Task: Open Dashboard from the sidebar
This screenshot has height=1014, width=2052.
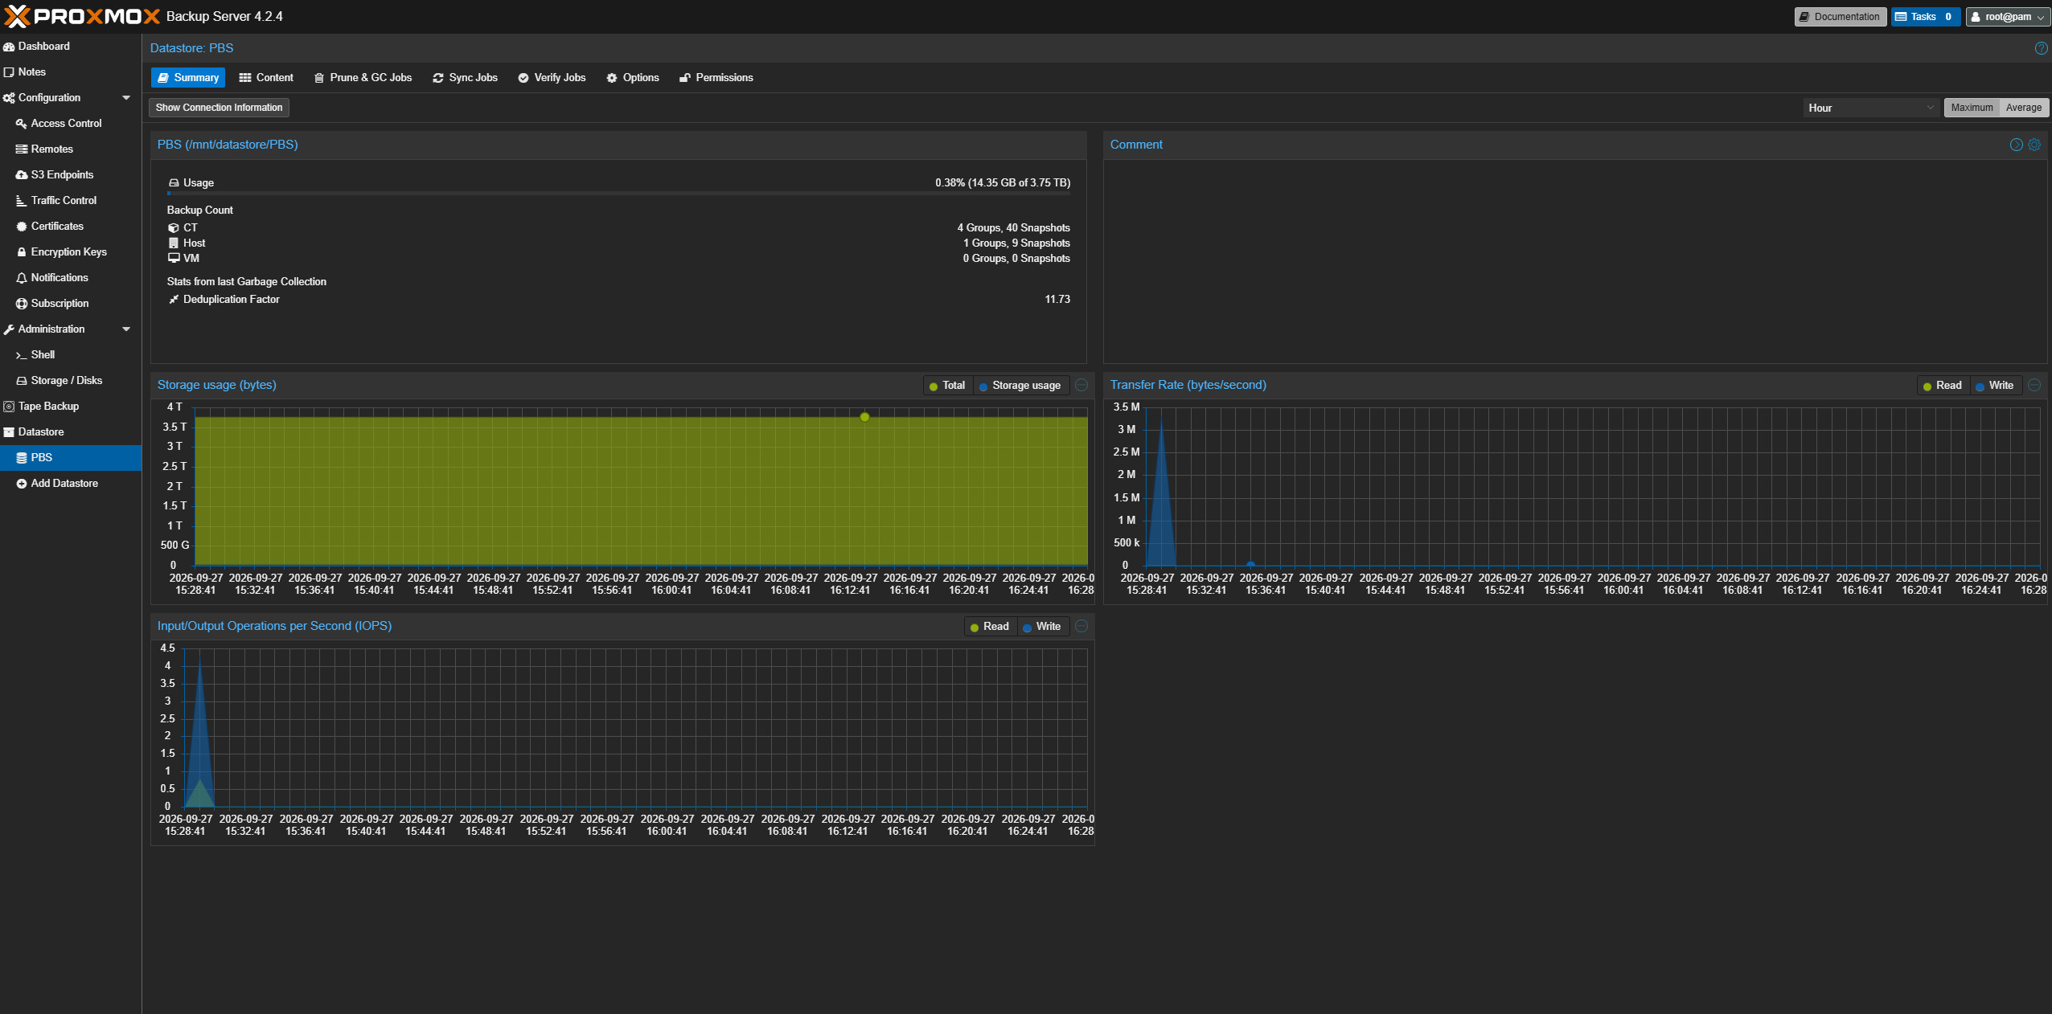Action: pyautogui.click(x=71, y=47)
